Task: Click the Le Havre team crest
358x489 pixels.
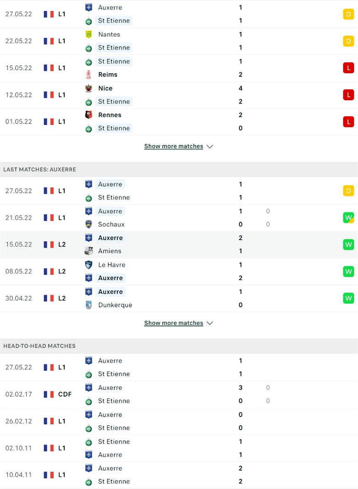Action: [89, 265]
